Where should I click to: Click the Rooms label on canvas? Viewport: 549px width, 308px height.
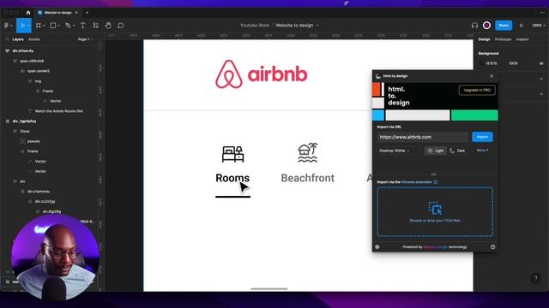[232, 178]
